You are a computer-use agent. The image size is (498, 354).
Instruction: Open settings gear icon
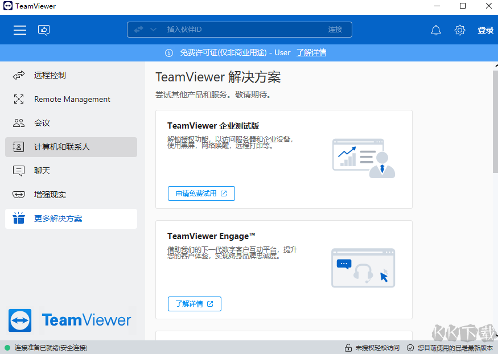(x=459, y=30)
